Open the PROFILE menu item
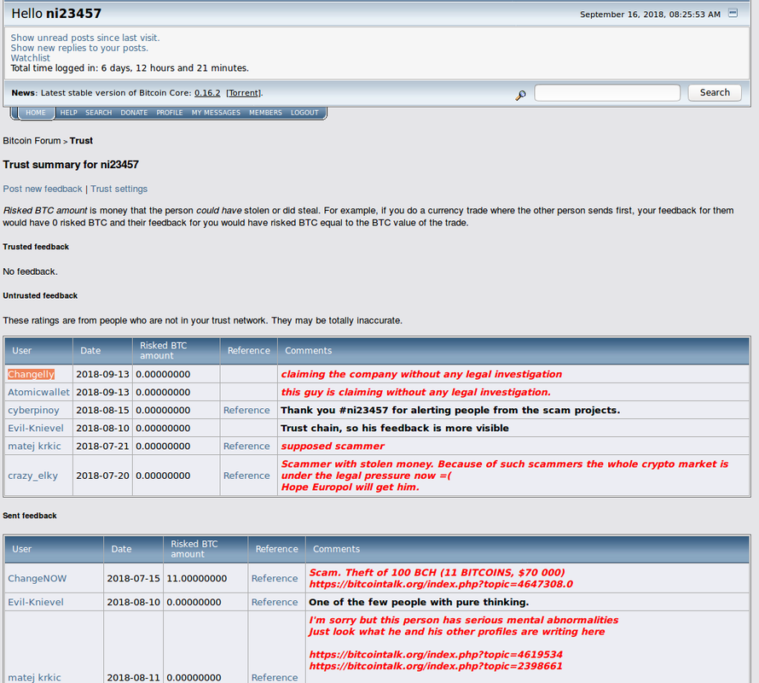 (170, 113)
